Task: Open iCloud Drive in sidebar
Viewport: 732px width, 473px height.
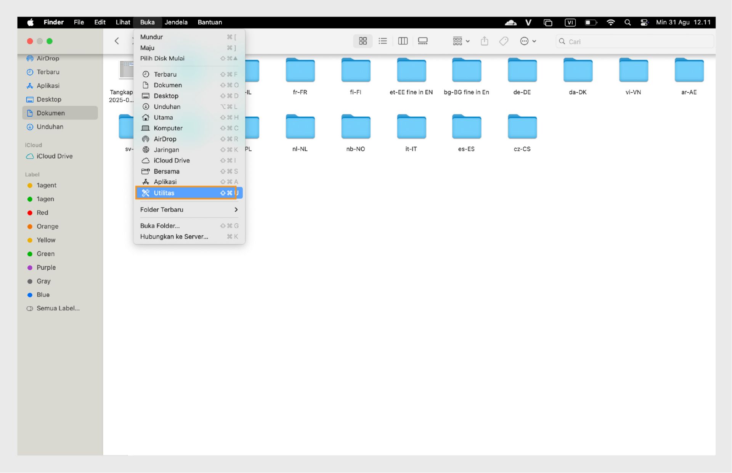Action: click(54, 156)
